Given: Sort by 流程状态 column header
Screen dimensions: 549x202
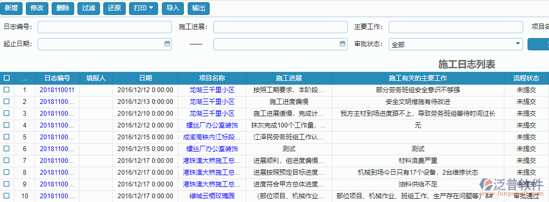Looking at the screenshot, I should pyautogui.click(x=526, y=78).
